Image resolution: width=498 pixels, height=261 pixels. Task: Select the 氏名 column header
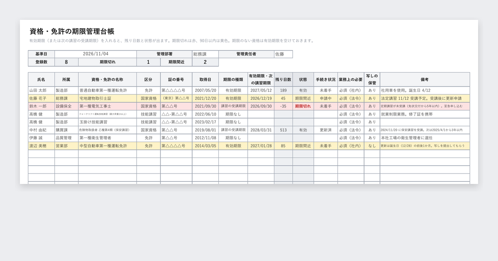(41, 79)
